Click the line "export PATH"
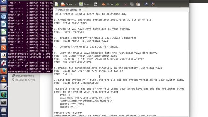208x117 pixels. tap(68, 107)
